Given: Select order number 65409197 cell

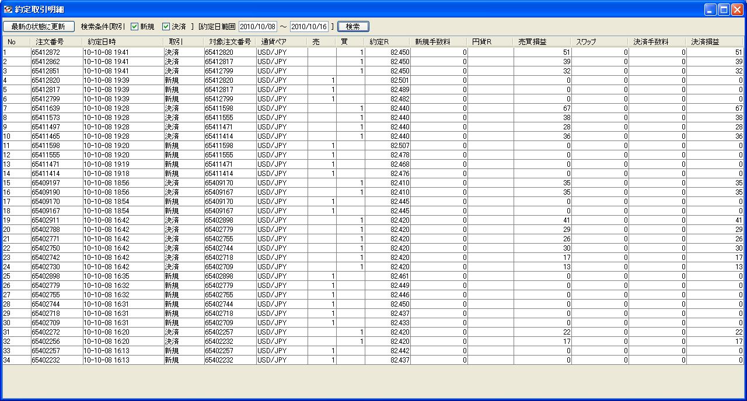Looking at the screenshot, I should 57,183.
